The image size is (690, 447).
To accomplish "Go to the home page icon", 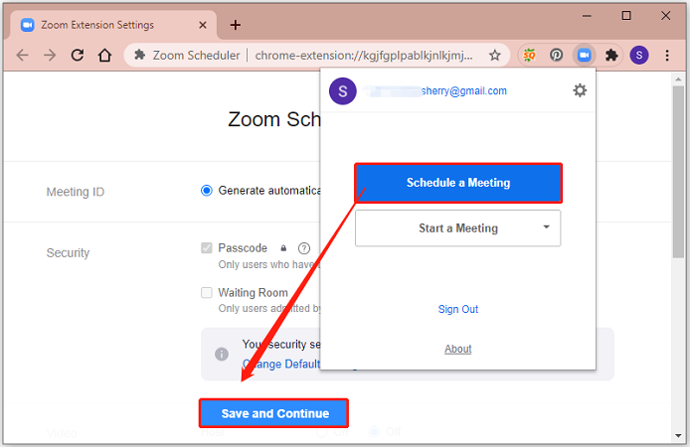I will click(104, 55).
